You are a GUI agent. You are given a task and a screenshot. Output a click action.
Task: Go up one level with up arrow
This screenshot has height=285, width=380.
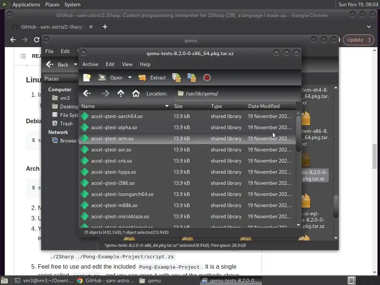pos(121,93)
